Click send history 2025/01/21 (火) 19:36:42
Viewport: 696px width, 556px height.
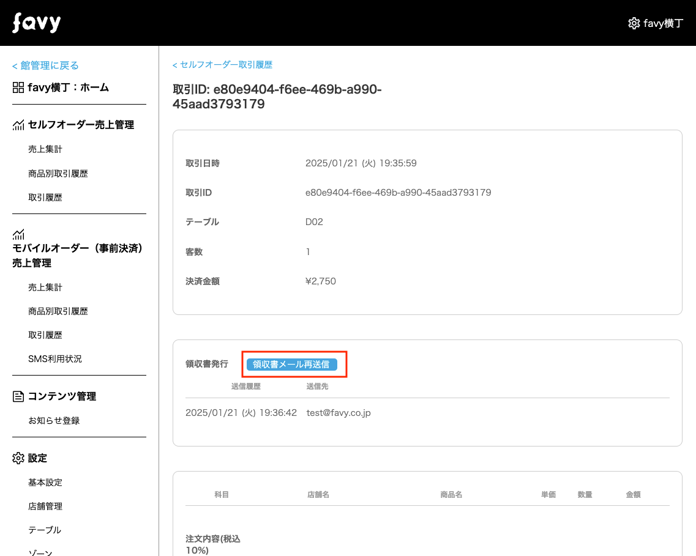click(241, 413)
